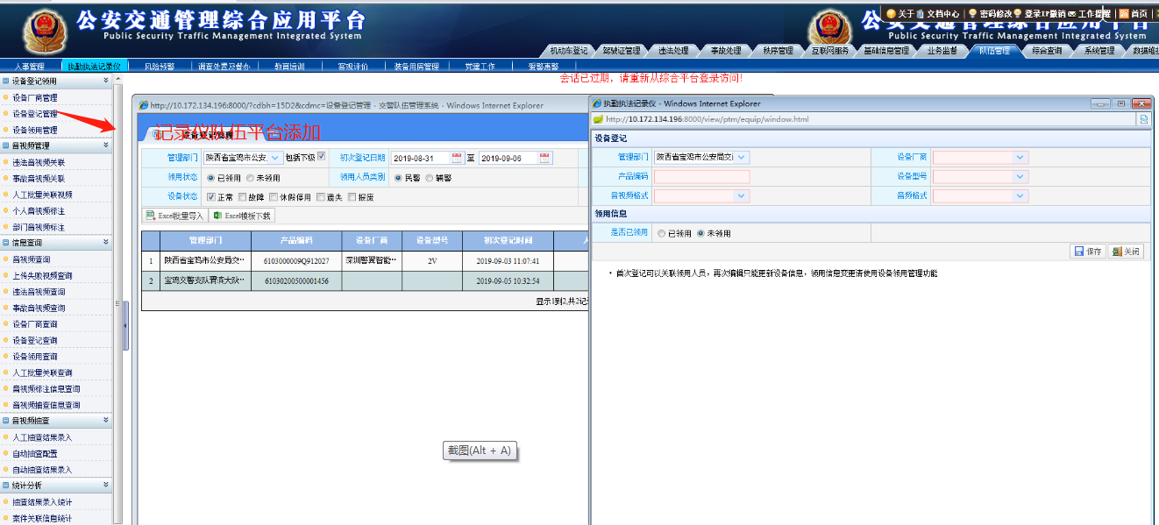This screenshot has height=525, width=1159.
Task: Open 违法音视频关联 in the sidebar
Action: point(39,162)
